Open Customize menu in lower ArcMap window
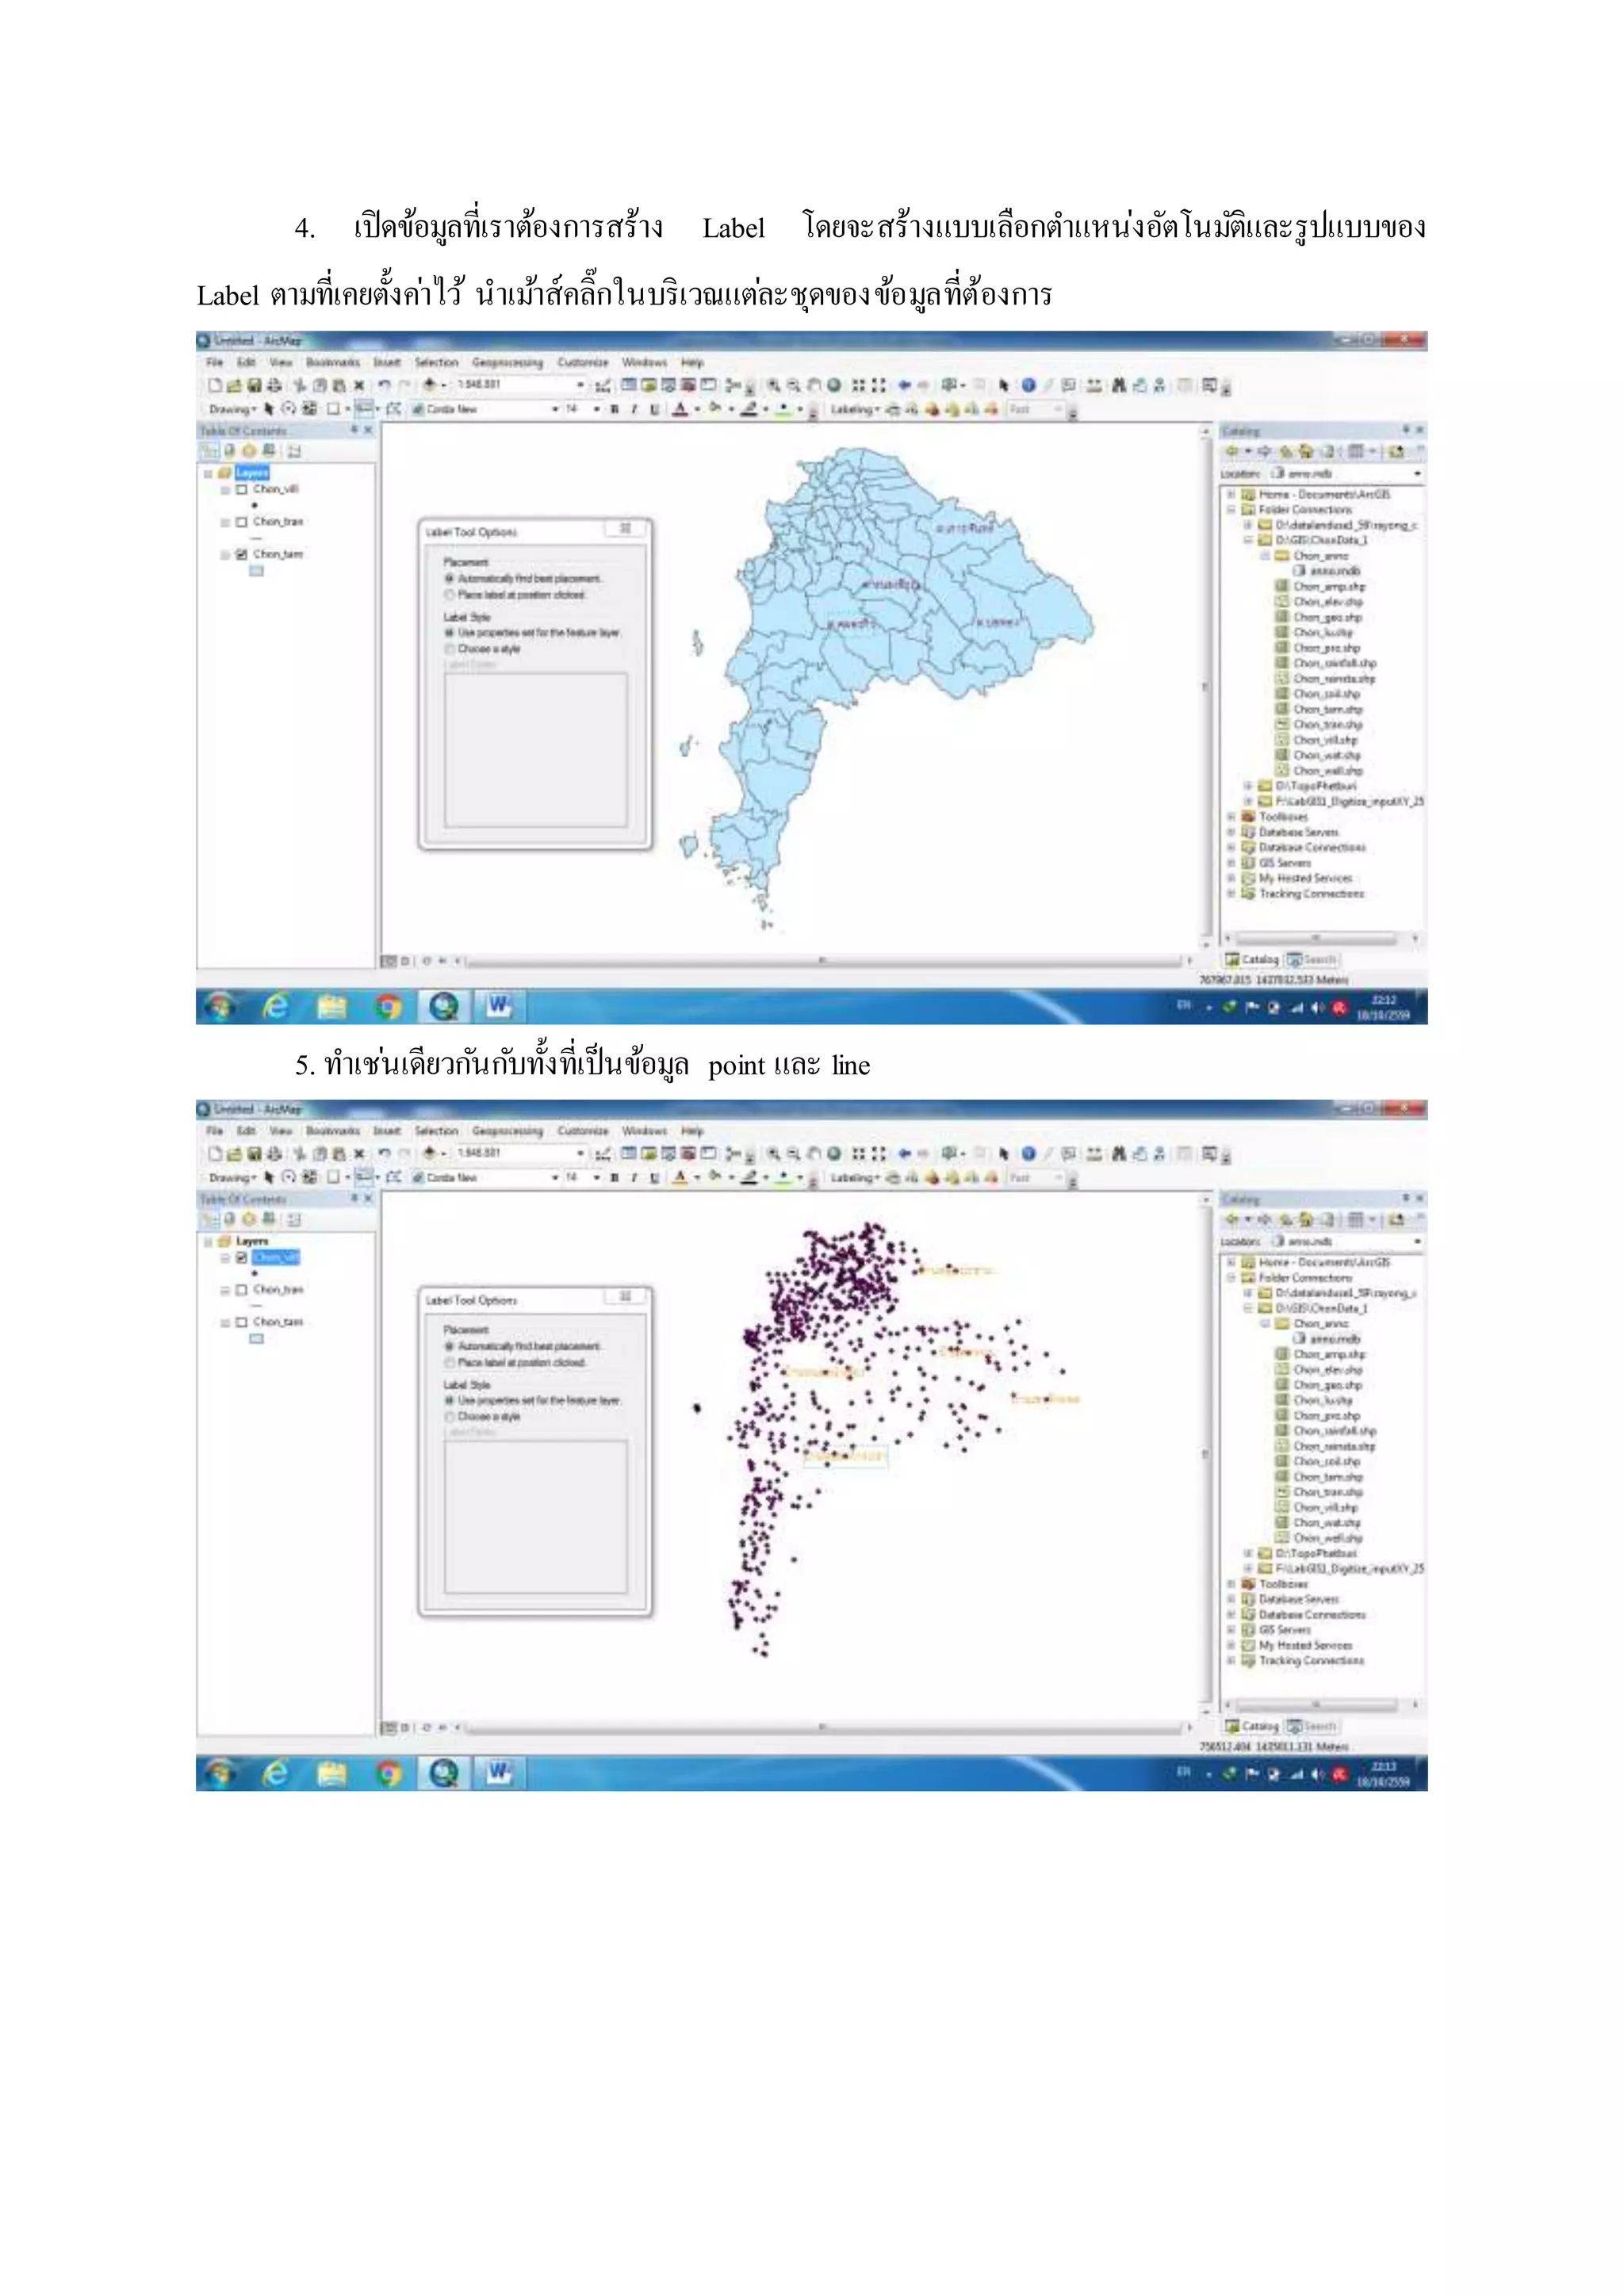The height and width of the screenshot is (2296, 1624). [x=582, y=1131]
